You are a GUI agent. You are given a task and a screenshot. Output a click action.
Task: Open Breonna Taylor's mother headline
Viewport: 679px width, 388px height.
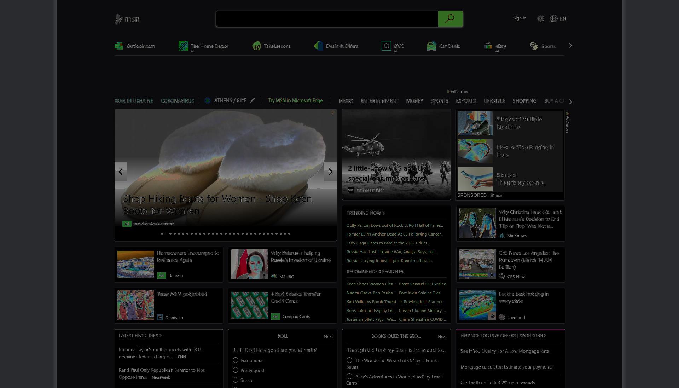click(160, 353)
